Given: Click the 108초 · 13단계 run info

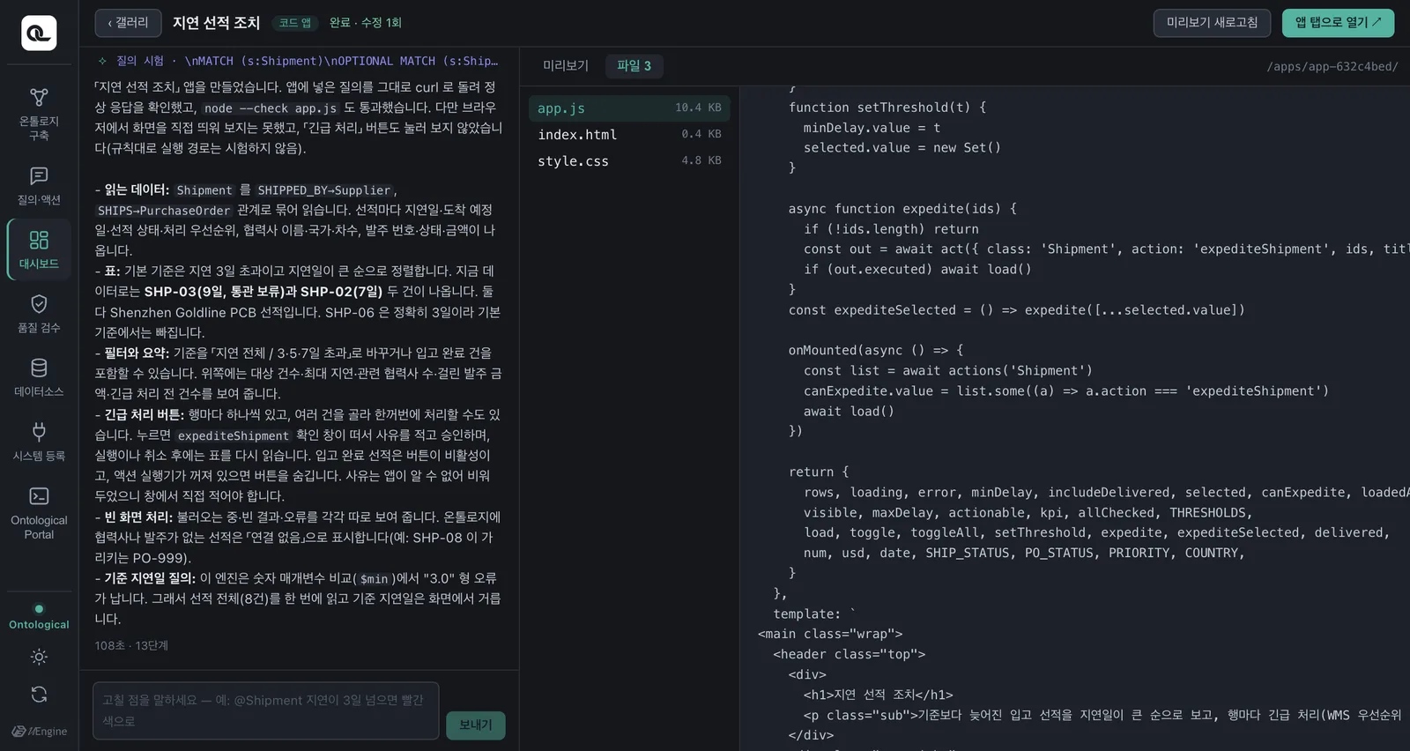Looking at the screenshot, I should pos(131,646).
